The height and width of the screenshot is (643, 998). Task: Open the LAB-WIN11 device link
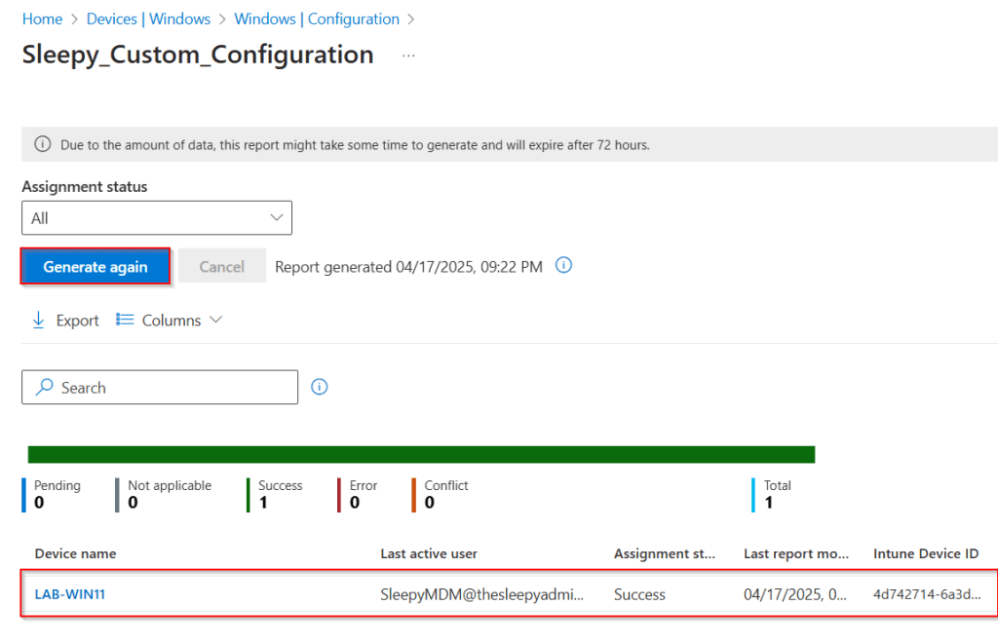70,594
